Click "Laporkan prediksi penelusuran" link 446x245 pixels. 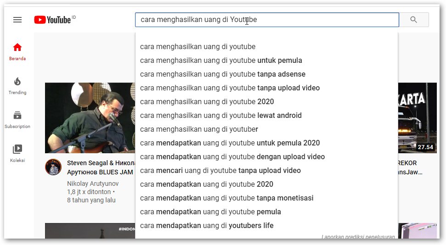coord(358,236)
